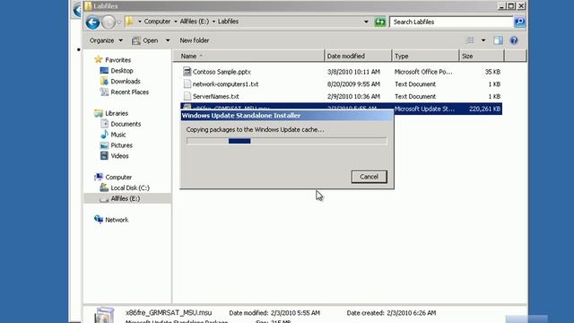Open the recent pages dropdown arrow
The width and height of the screenshot is (574, 323).
pos(119,22)
